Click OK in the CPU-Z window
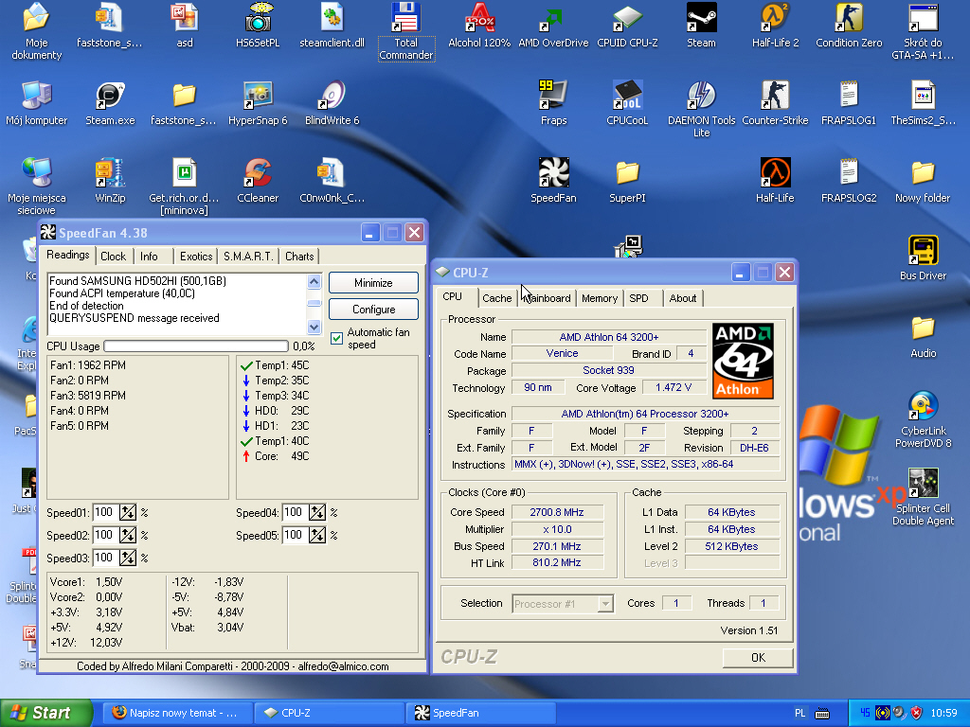Screen dimensions: 970x727 pyautogui.click(x=757, y=657)
